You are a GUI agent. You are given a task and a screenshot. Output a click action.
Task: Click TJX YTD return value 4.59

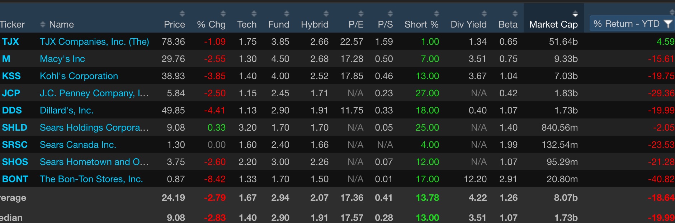[x=666, y=42]
